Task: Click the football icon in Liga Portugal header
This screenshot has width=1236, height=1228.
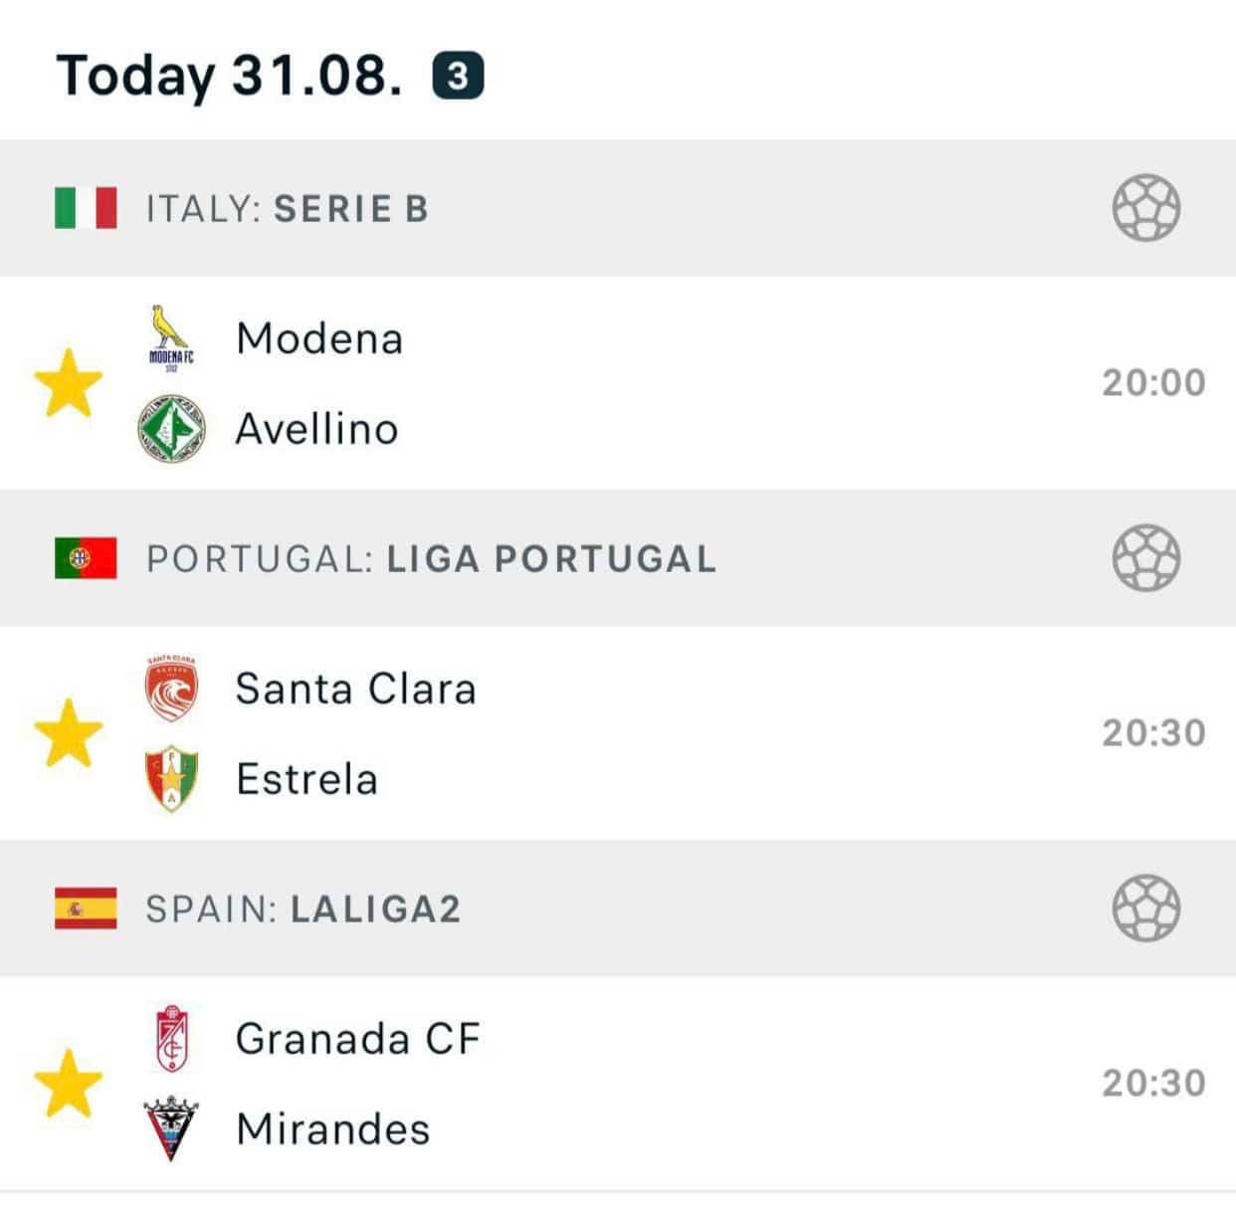Action: click(1146, 558)
